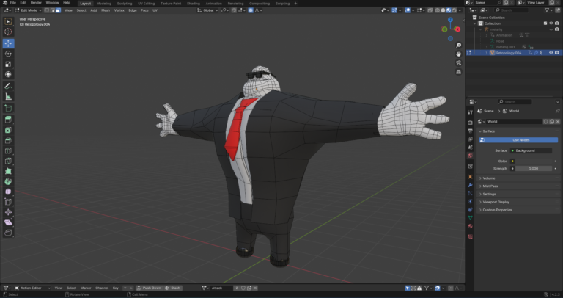563x298 pixels.
Task: Switch to the Sculpting workspace tab
Action: (x=125, y=3)
